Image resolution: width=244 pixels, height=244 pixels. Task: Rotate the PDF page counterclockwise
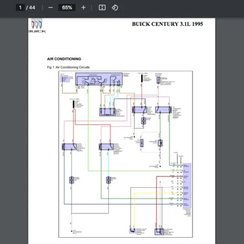[x=115, y=7]
